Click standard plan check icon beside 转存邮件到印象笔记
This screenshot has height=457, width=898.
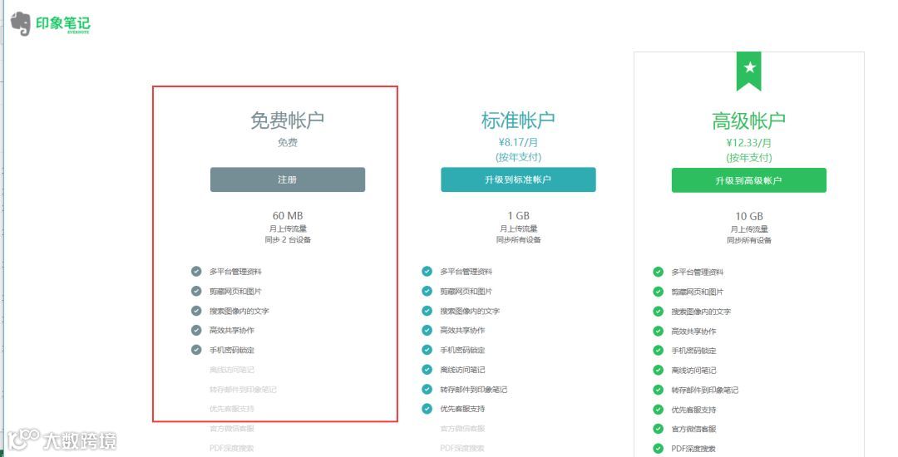click(x=427, y=389)
